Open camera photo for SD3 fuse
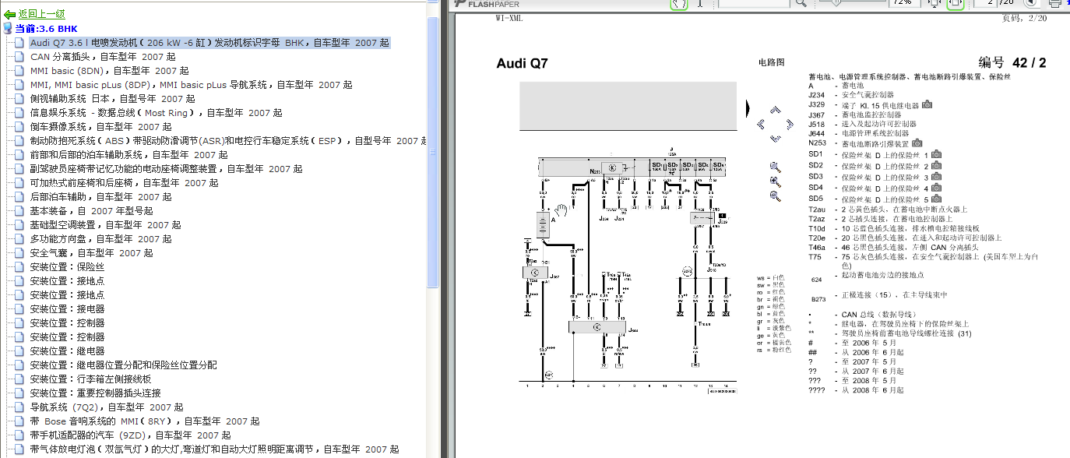Image resolution: width=1070 pixels, height=458 pixels. [935, 177]
